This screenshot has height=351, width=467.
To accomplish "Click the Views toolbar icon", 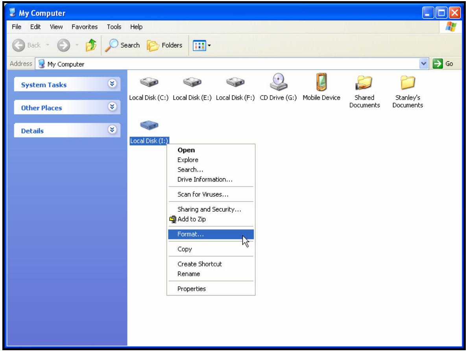I will pyautogui.click(x=199, y=46).
